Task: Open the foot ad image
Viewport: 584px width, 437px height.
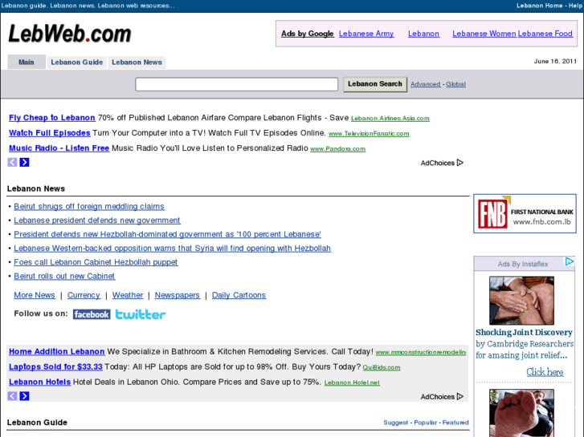Action: 521,413
